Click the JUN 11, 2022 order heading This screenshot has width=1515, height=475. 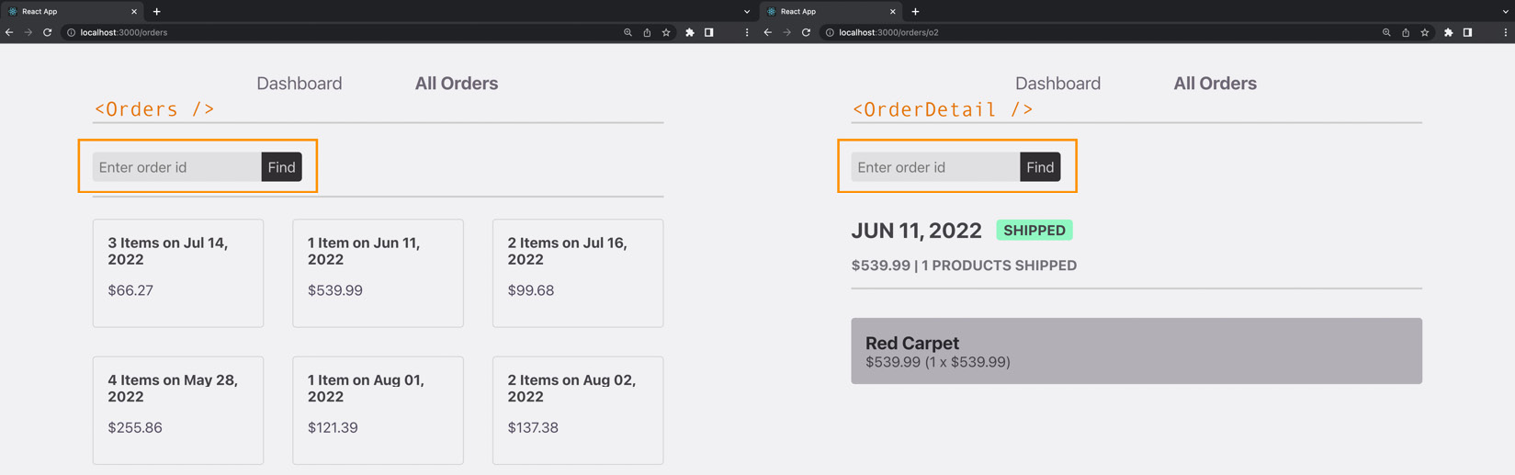coord(916,231)
